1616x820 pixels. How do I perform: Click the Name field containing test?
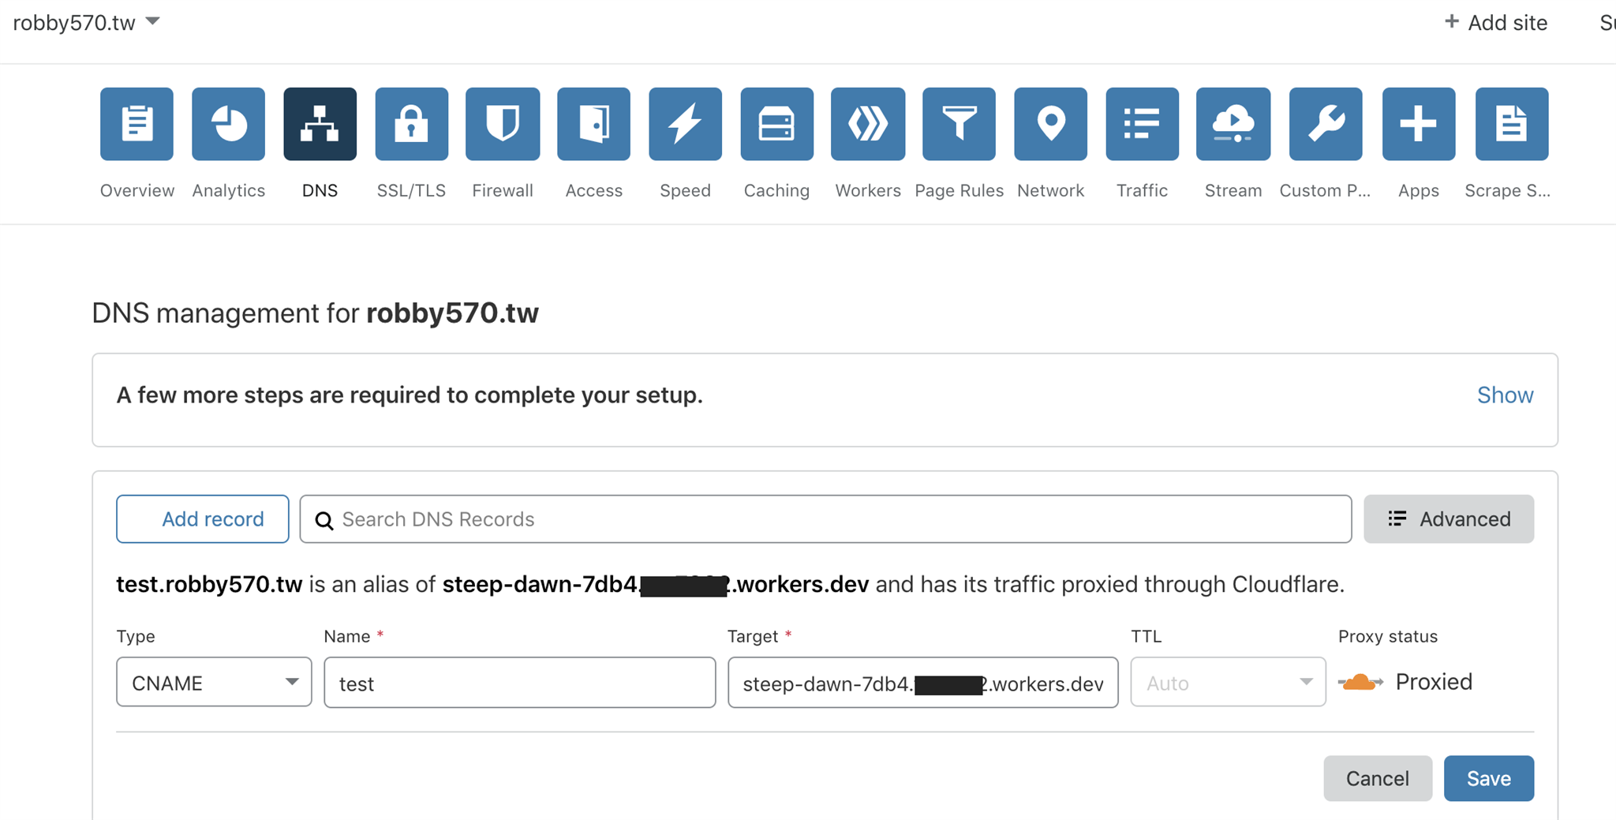[520, 683]
